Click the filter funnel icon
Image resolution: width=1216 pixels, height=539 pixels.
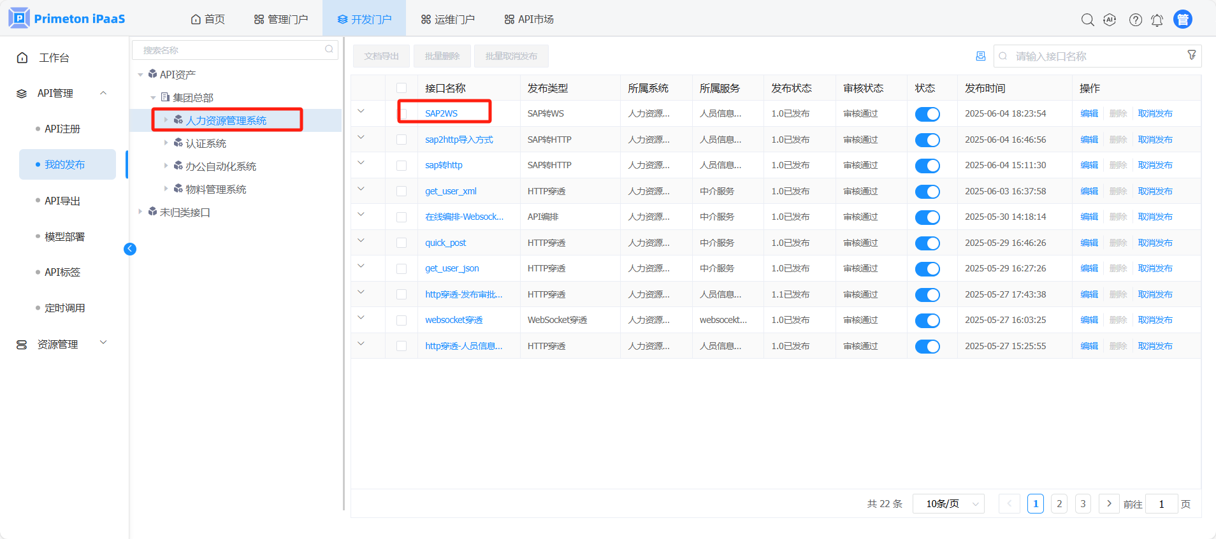1191,55
